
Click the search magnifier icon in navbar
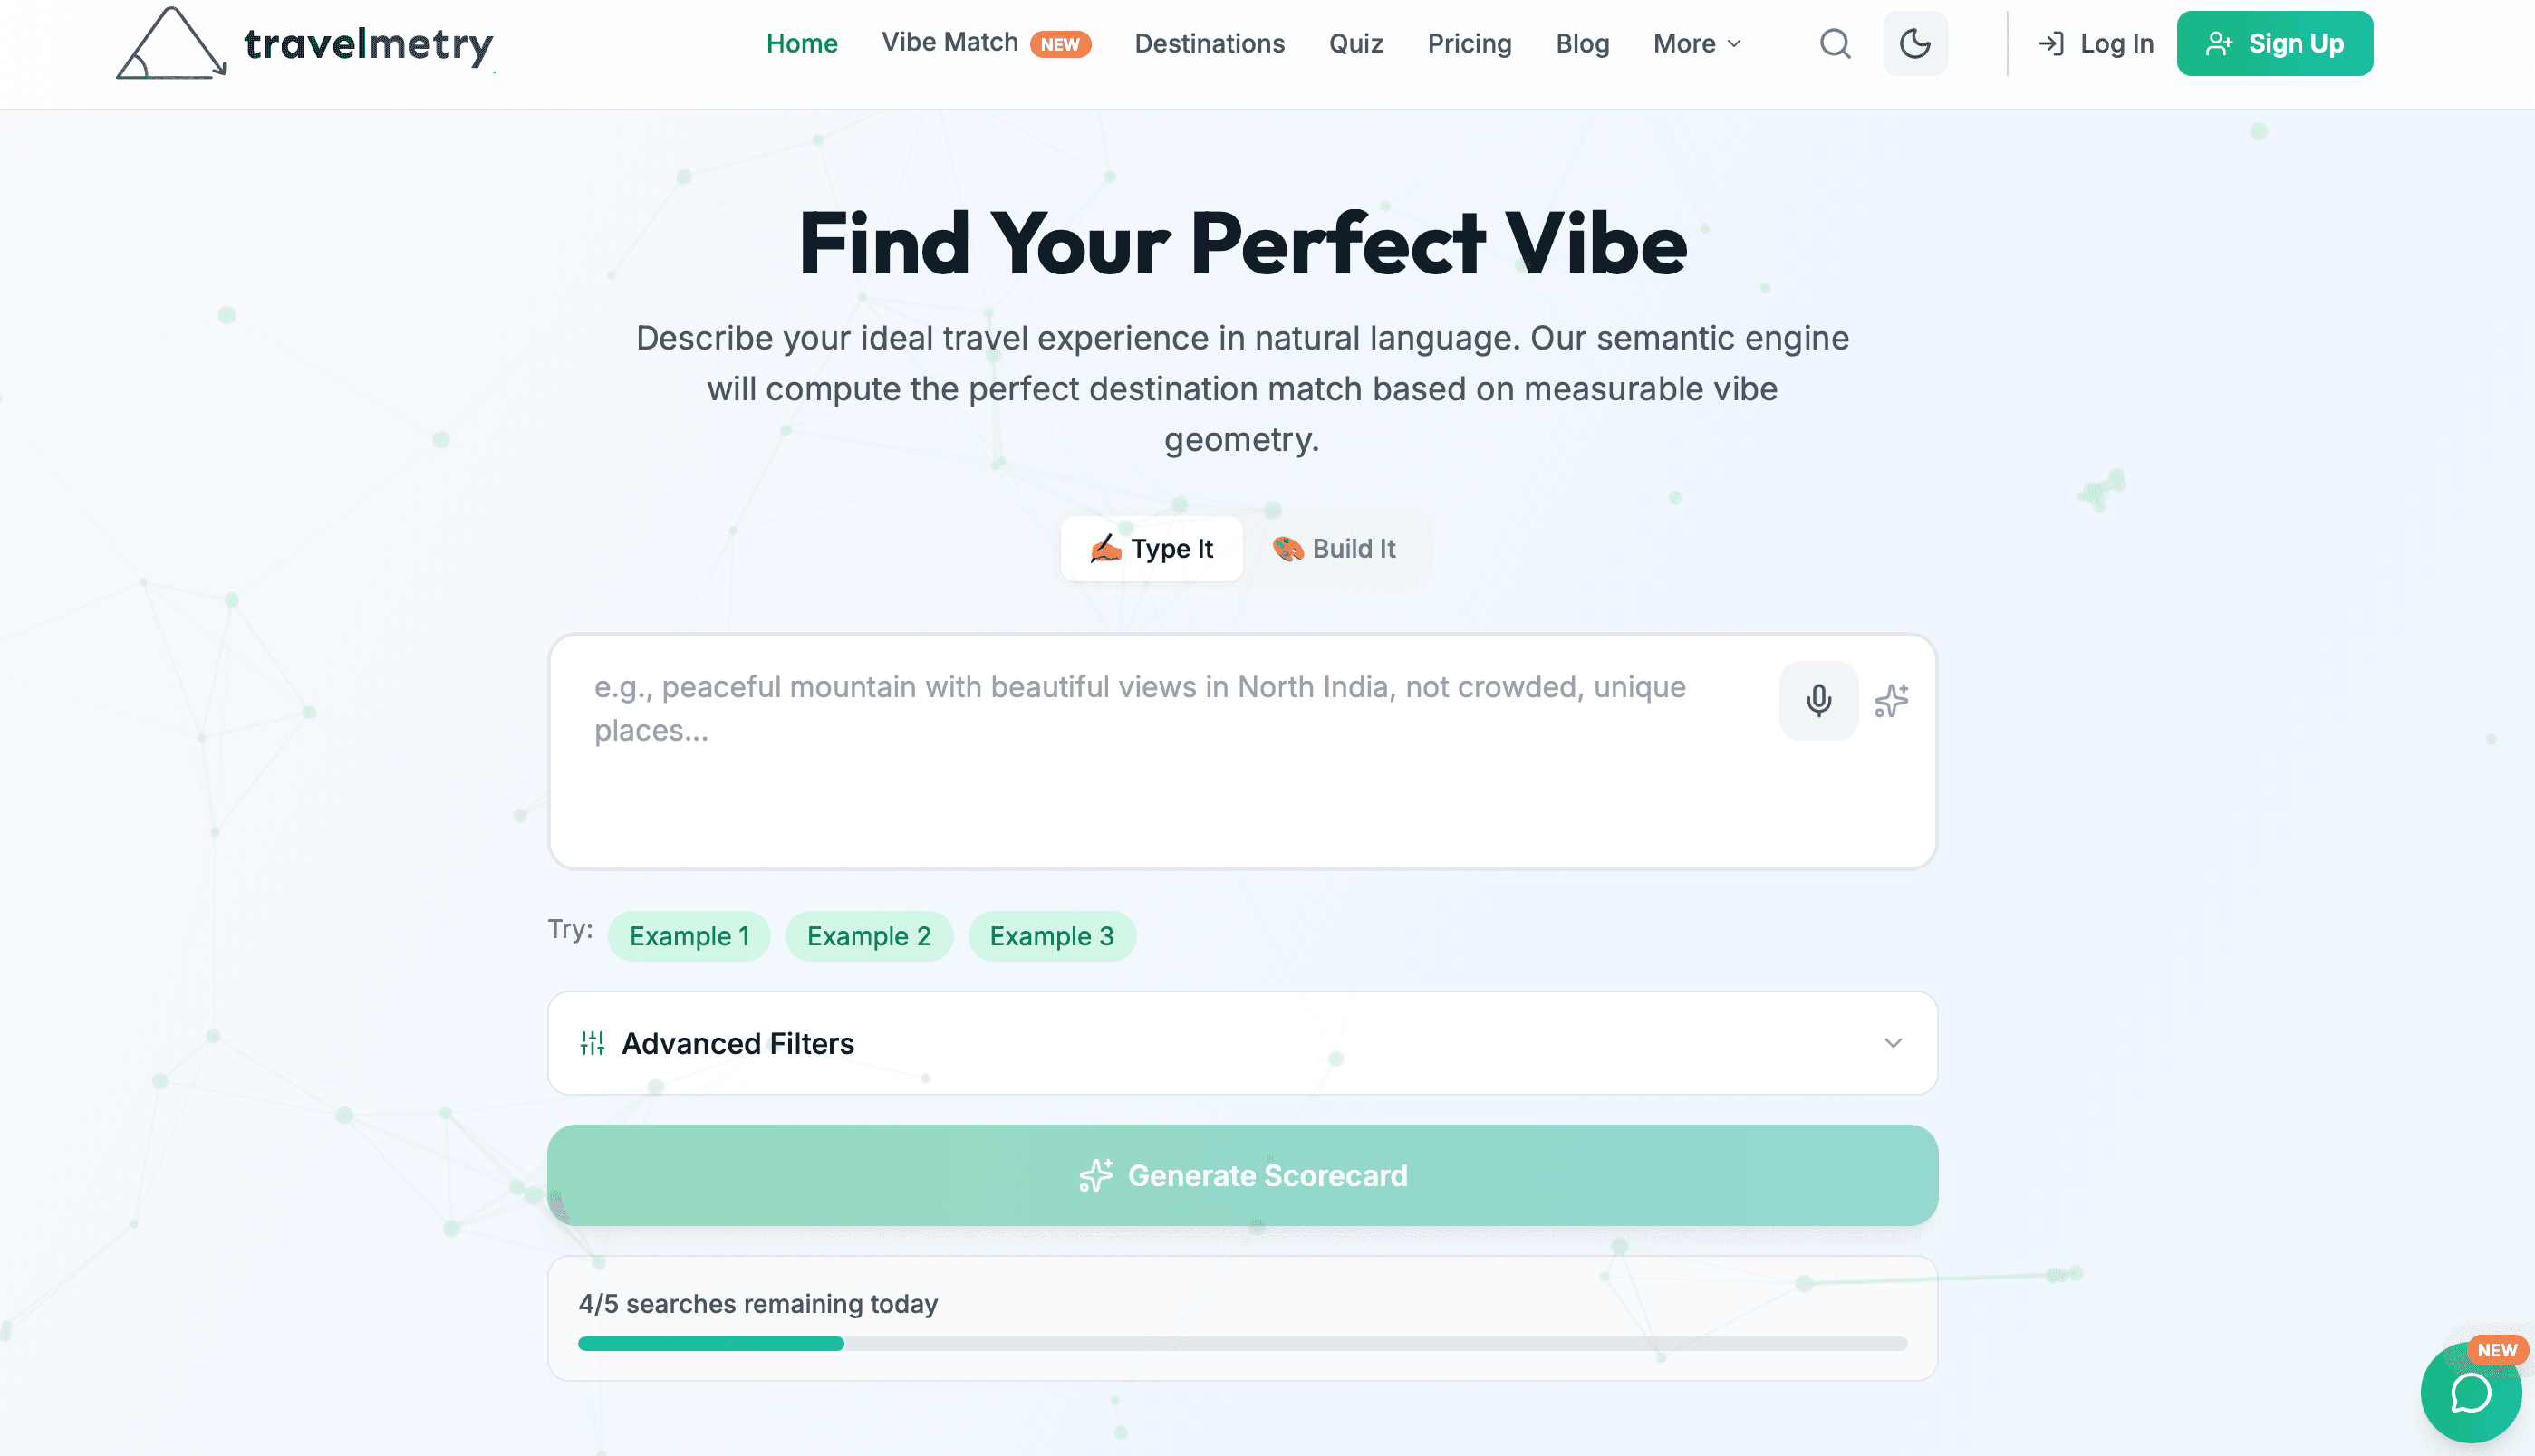tap(1835, 43)
